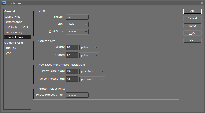Open the Plug-Ins preferences section
205x113 pixels.
coord(10,48)
